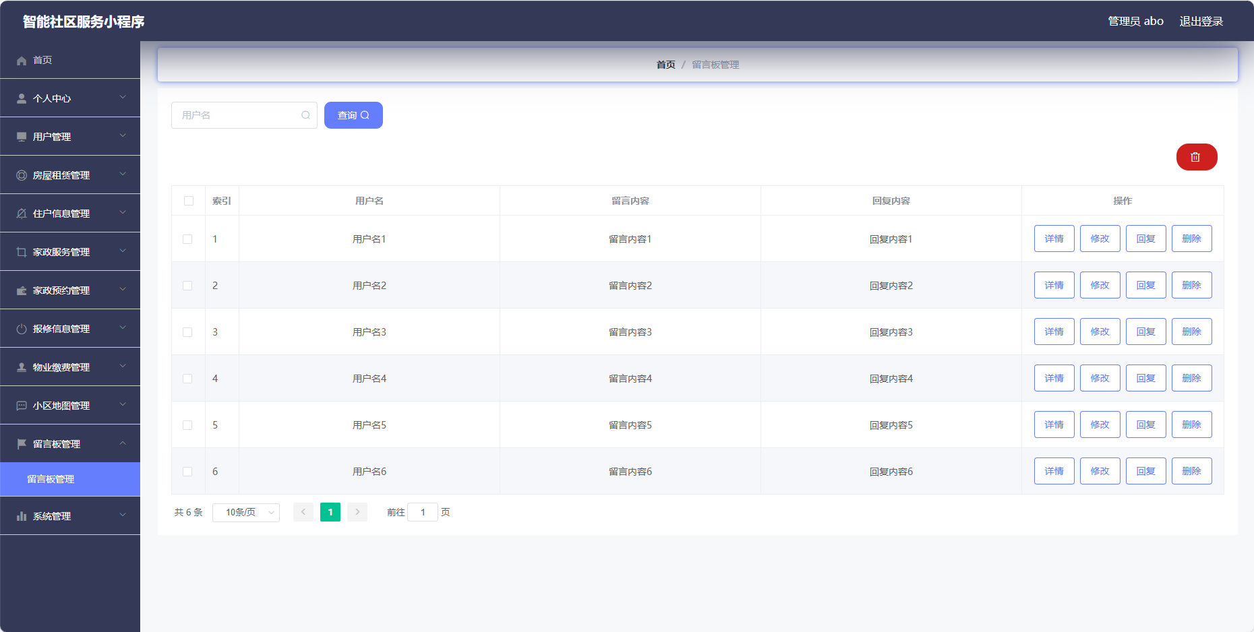Go to next page arrow
The height and width of the screenshot is (632, 1254).
357,512
